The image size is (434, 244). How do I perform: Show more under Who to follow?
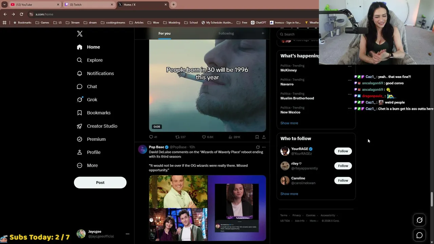click(x=289, y=194)
